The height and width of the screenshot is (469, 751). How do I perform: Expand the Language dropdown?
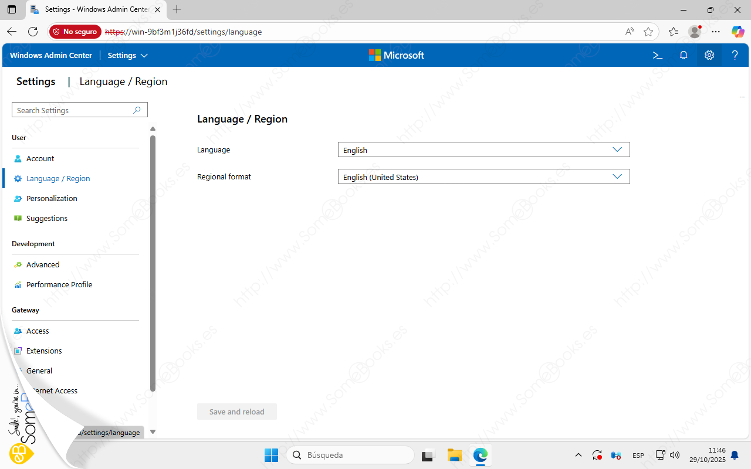pyautogui.click(x=483, y=150)
